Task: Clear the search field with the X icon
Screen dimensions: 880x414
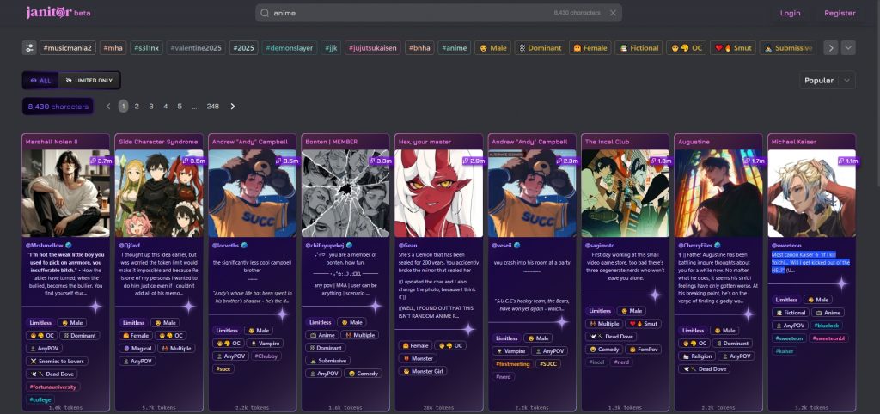Action: 613,13
